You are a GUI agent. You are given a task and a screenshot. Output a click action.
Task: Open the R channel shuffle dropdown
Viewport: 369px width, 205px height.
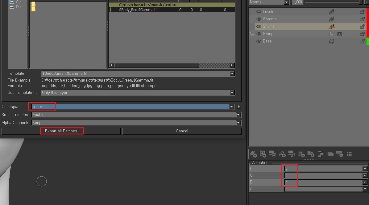point(365,169)
